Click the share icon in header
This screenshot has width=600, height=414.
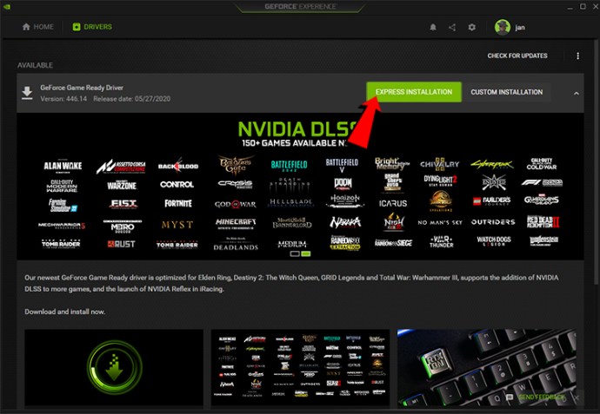pyautogui.click(x=452, y=27)
